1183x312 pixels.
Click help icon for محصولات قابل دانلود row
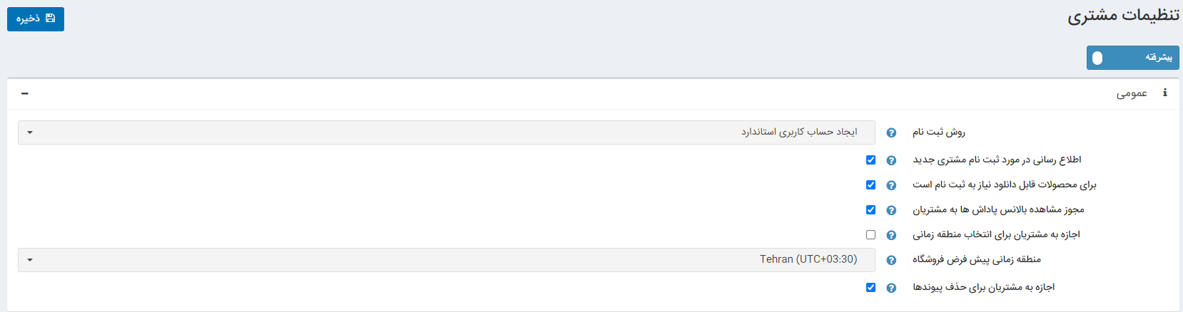[891, 185]
